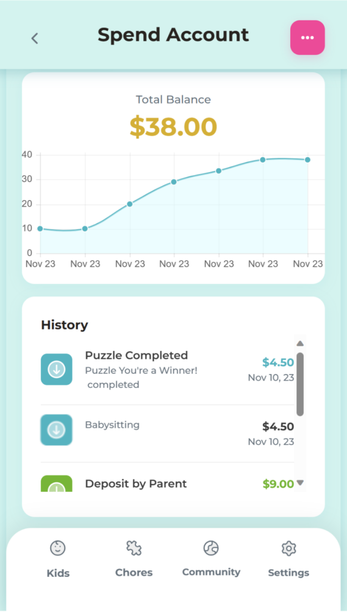Viewport: 347px width, 612px height.
Task: Click the $38.00 total balance amount
Action: coord(173,127)
